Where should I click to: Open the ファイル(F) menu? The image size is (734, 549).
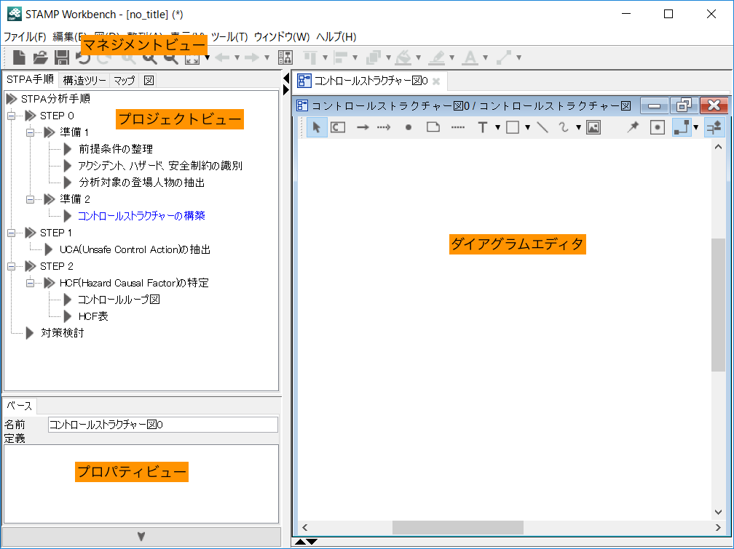coord(25,36)
